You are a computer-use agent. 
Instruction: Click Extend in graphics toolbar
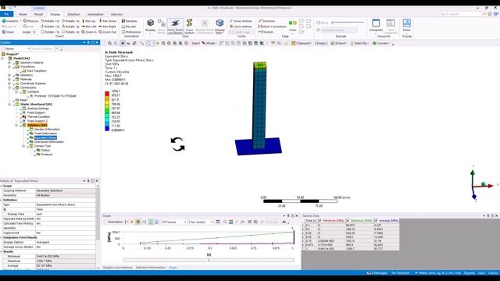click(338, 44)
